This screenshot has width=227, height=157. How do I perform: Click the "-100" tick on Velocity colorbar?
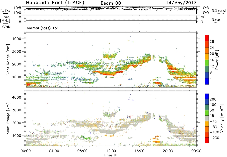point(215,132)
